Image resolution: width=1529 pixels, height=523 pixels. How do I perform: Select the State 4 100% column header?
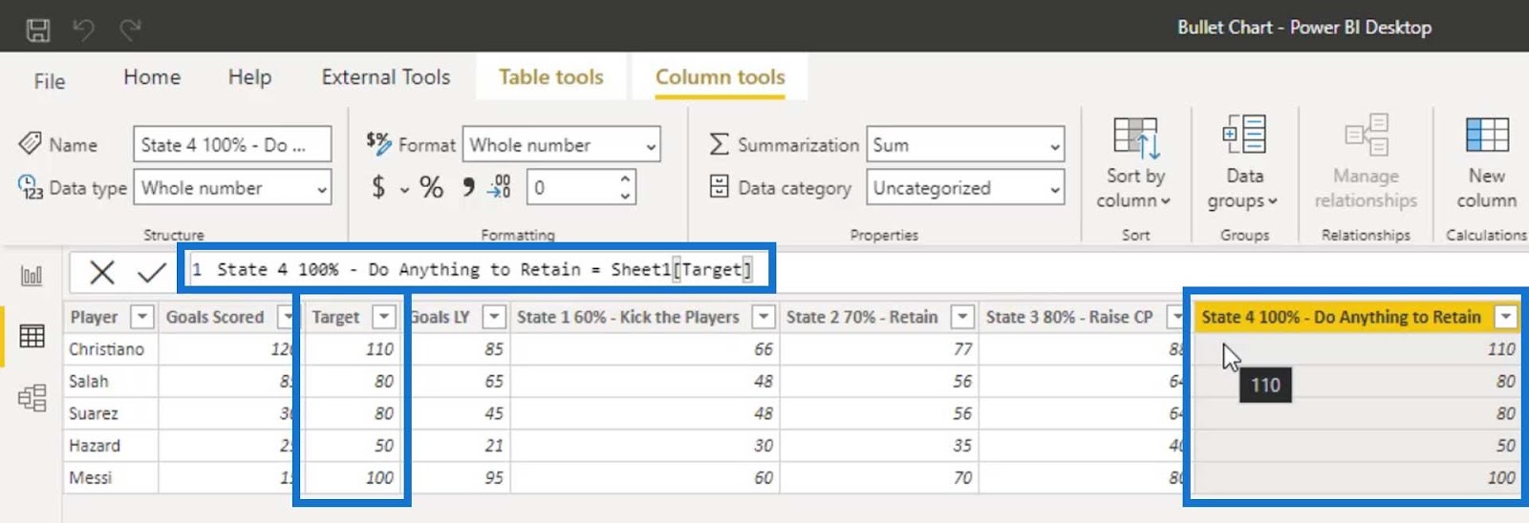1341,317
